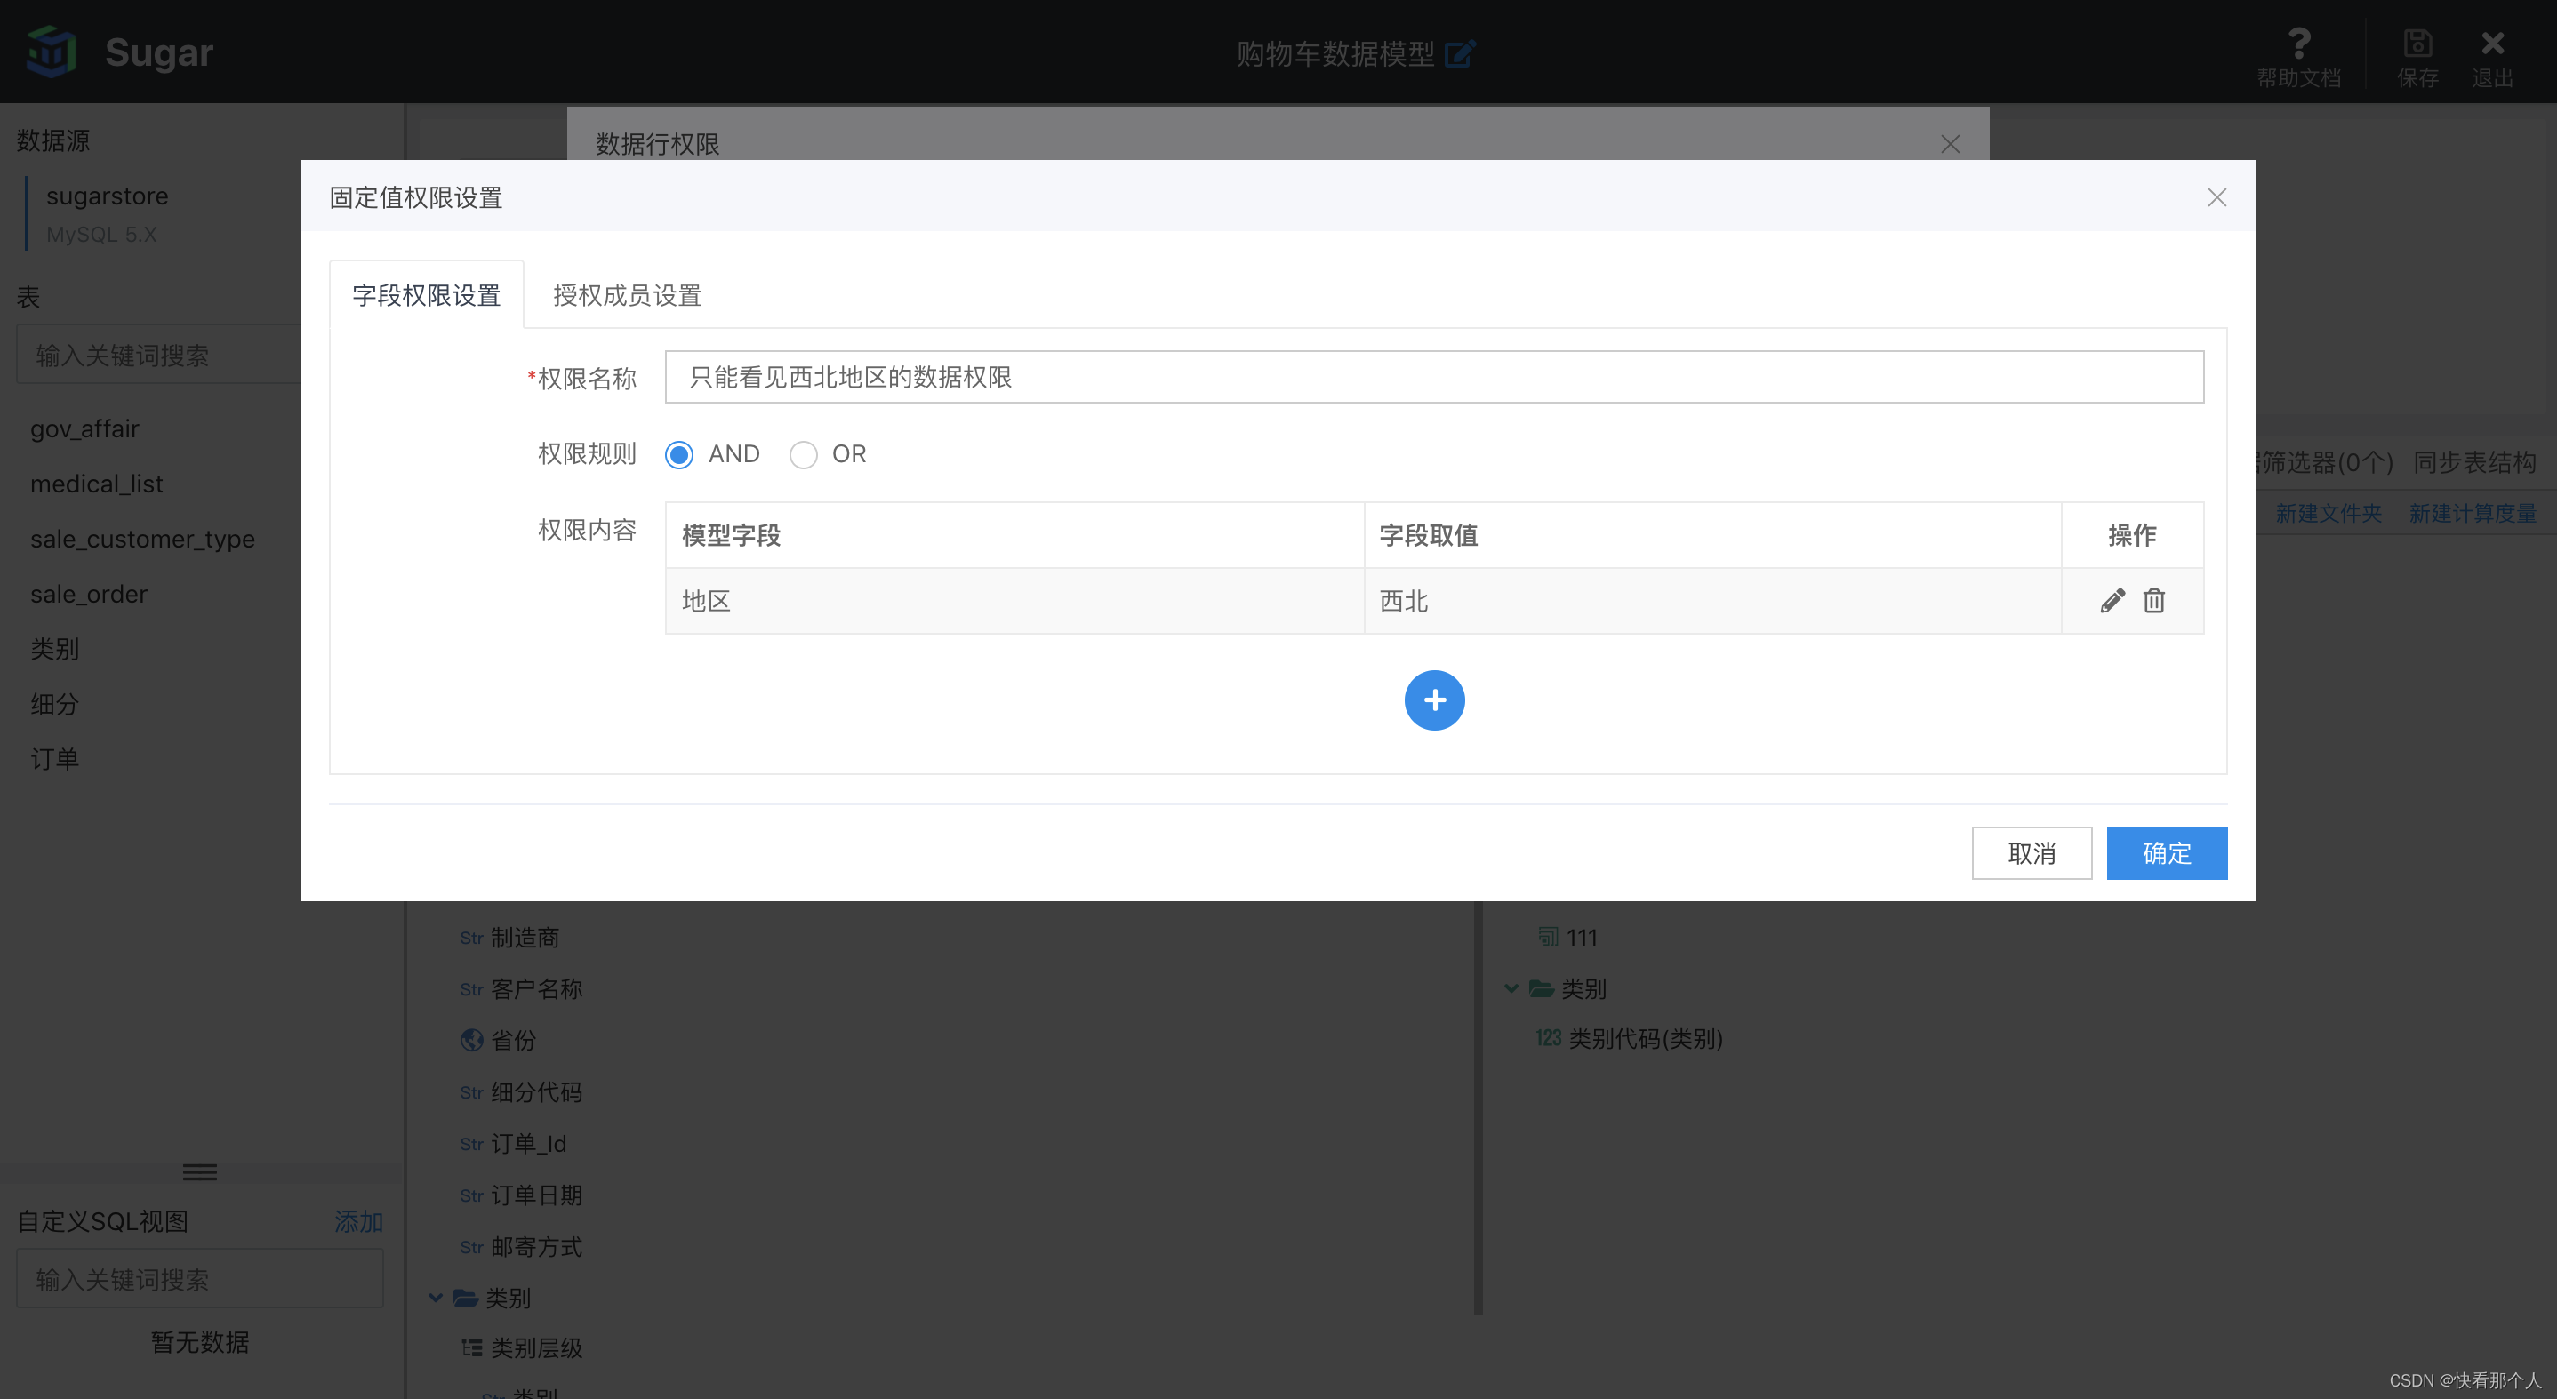Click the folder icon of right 类别 group
2557x1399 pixels.
point(1542,988)
